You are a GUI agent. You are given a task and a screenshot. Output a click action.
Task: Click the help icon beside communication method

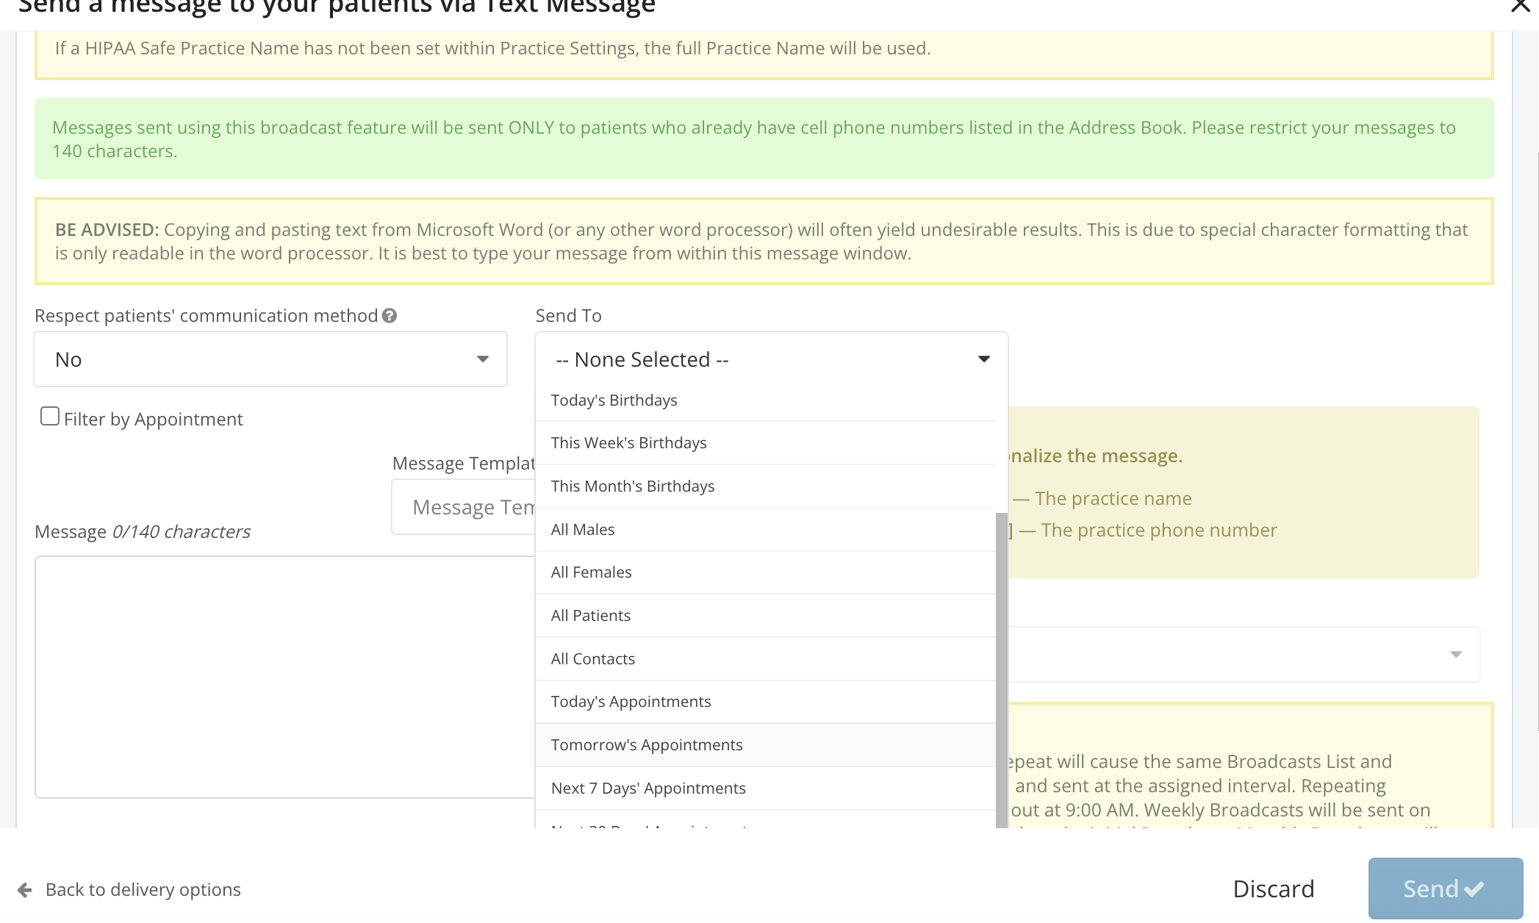(390, 316)
